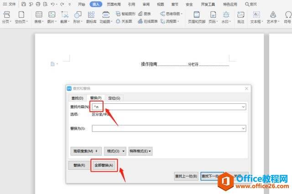The width and height of the screenshot is (292, 194).
Task: Open the 特殊格式(E) dropdown
Action: click(141, 151)
